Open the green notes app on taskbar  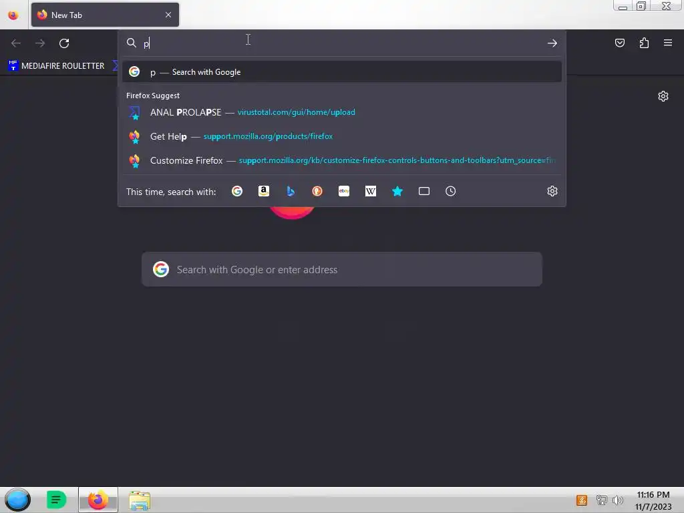pos(56,500)
